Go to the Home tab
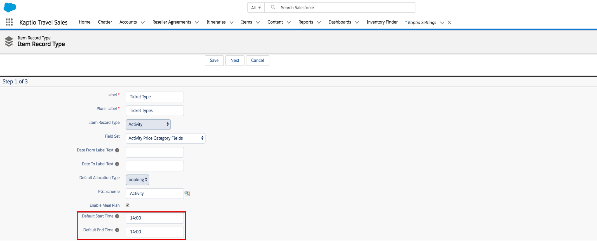The width and height of the screenshot is (597, 241). point(85,22)
